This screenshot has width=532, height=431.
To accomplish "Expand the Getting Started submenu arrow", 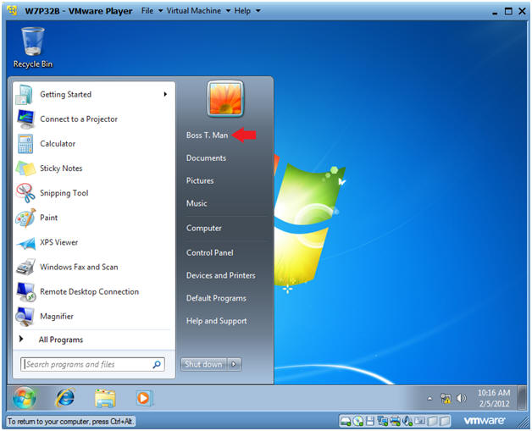I will (x=165, y=94).
